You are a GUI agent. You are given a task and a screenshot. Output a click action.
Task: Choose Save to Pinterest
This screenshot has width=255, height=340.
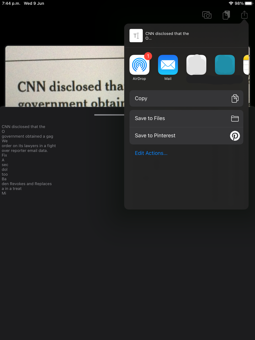click(186, 136)
